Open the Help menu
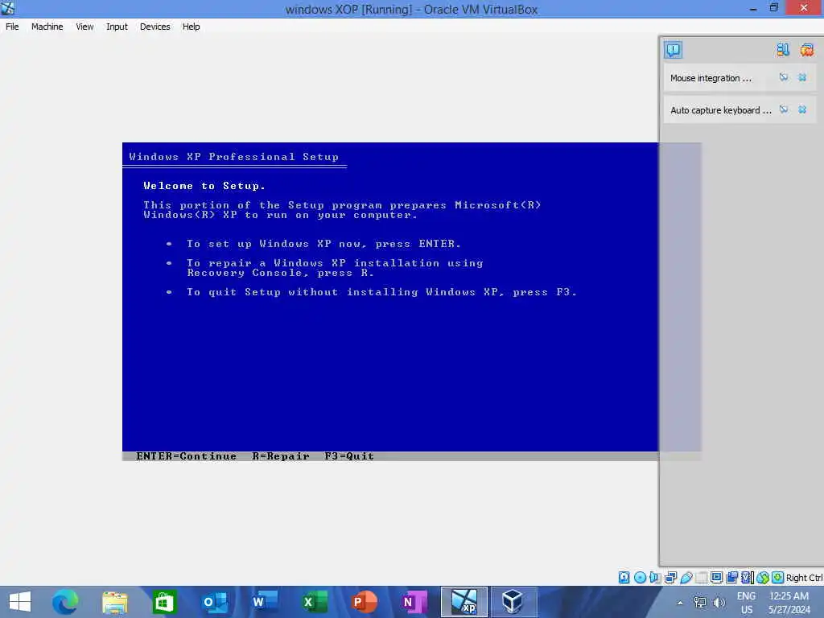This screenshot has height=618, width=824. coord(191,27)
